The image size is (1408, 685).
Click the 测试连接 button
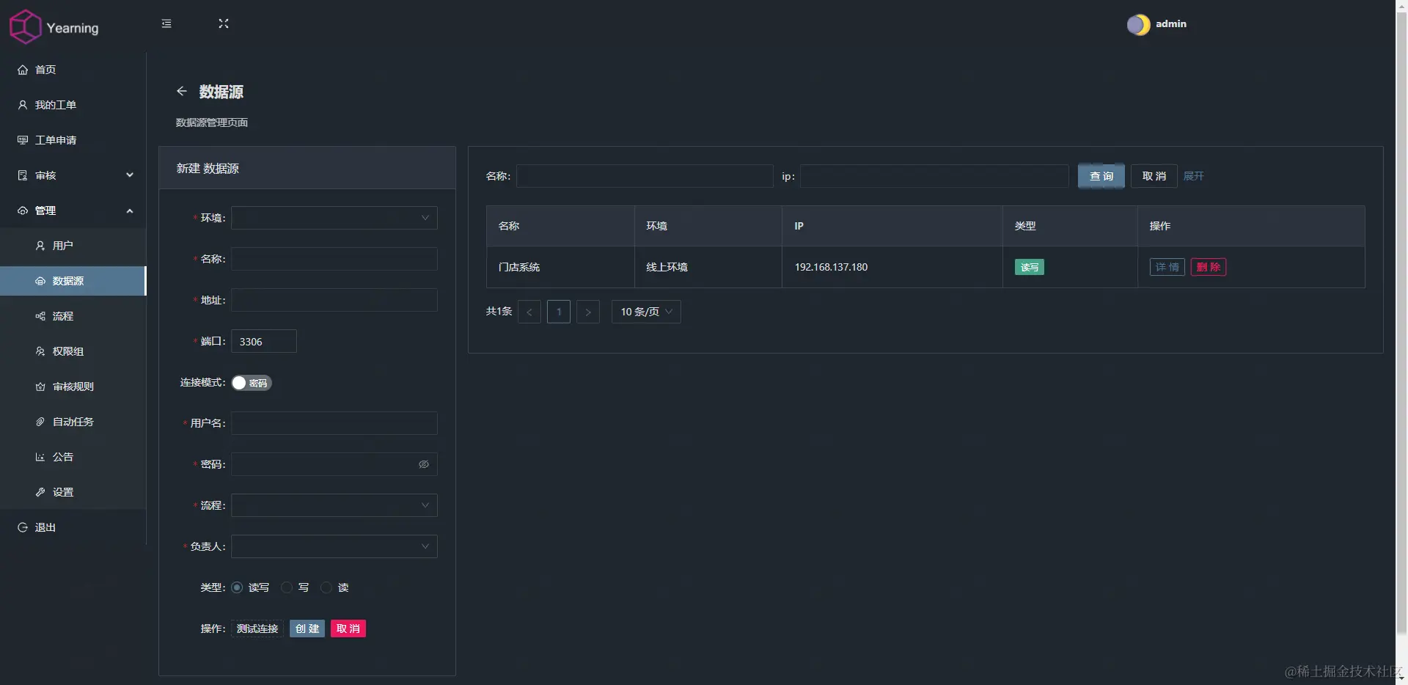coord(257,629)
